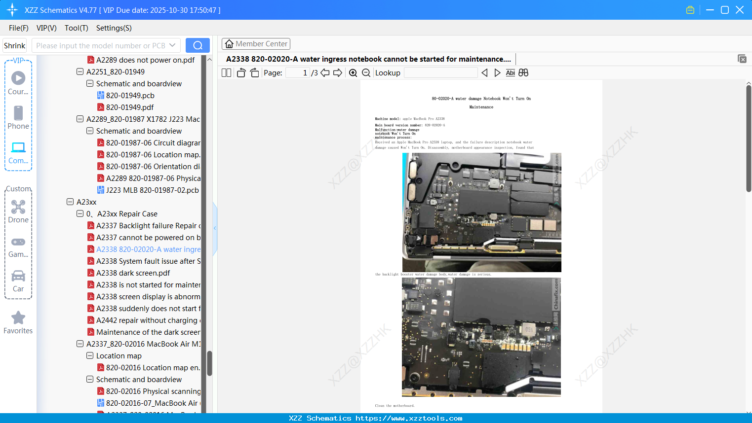Image resolution: width=752 pixels, height=423 pixels.
Task: Collapse Schematic and boardview under A2337
Action: 90,380
